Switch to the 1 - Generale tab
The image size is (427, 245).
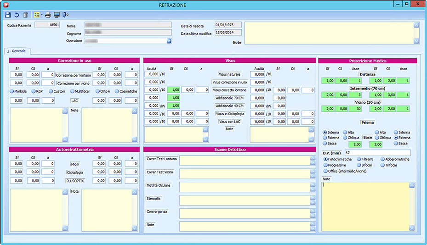click(x=16, y=50)
